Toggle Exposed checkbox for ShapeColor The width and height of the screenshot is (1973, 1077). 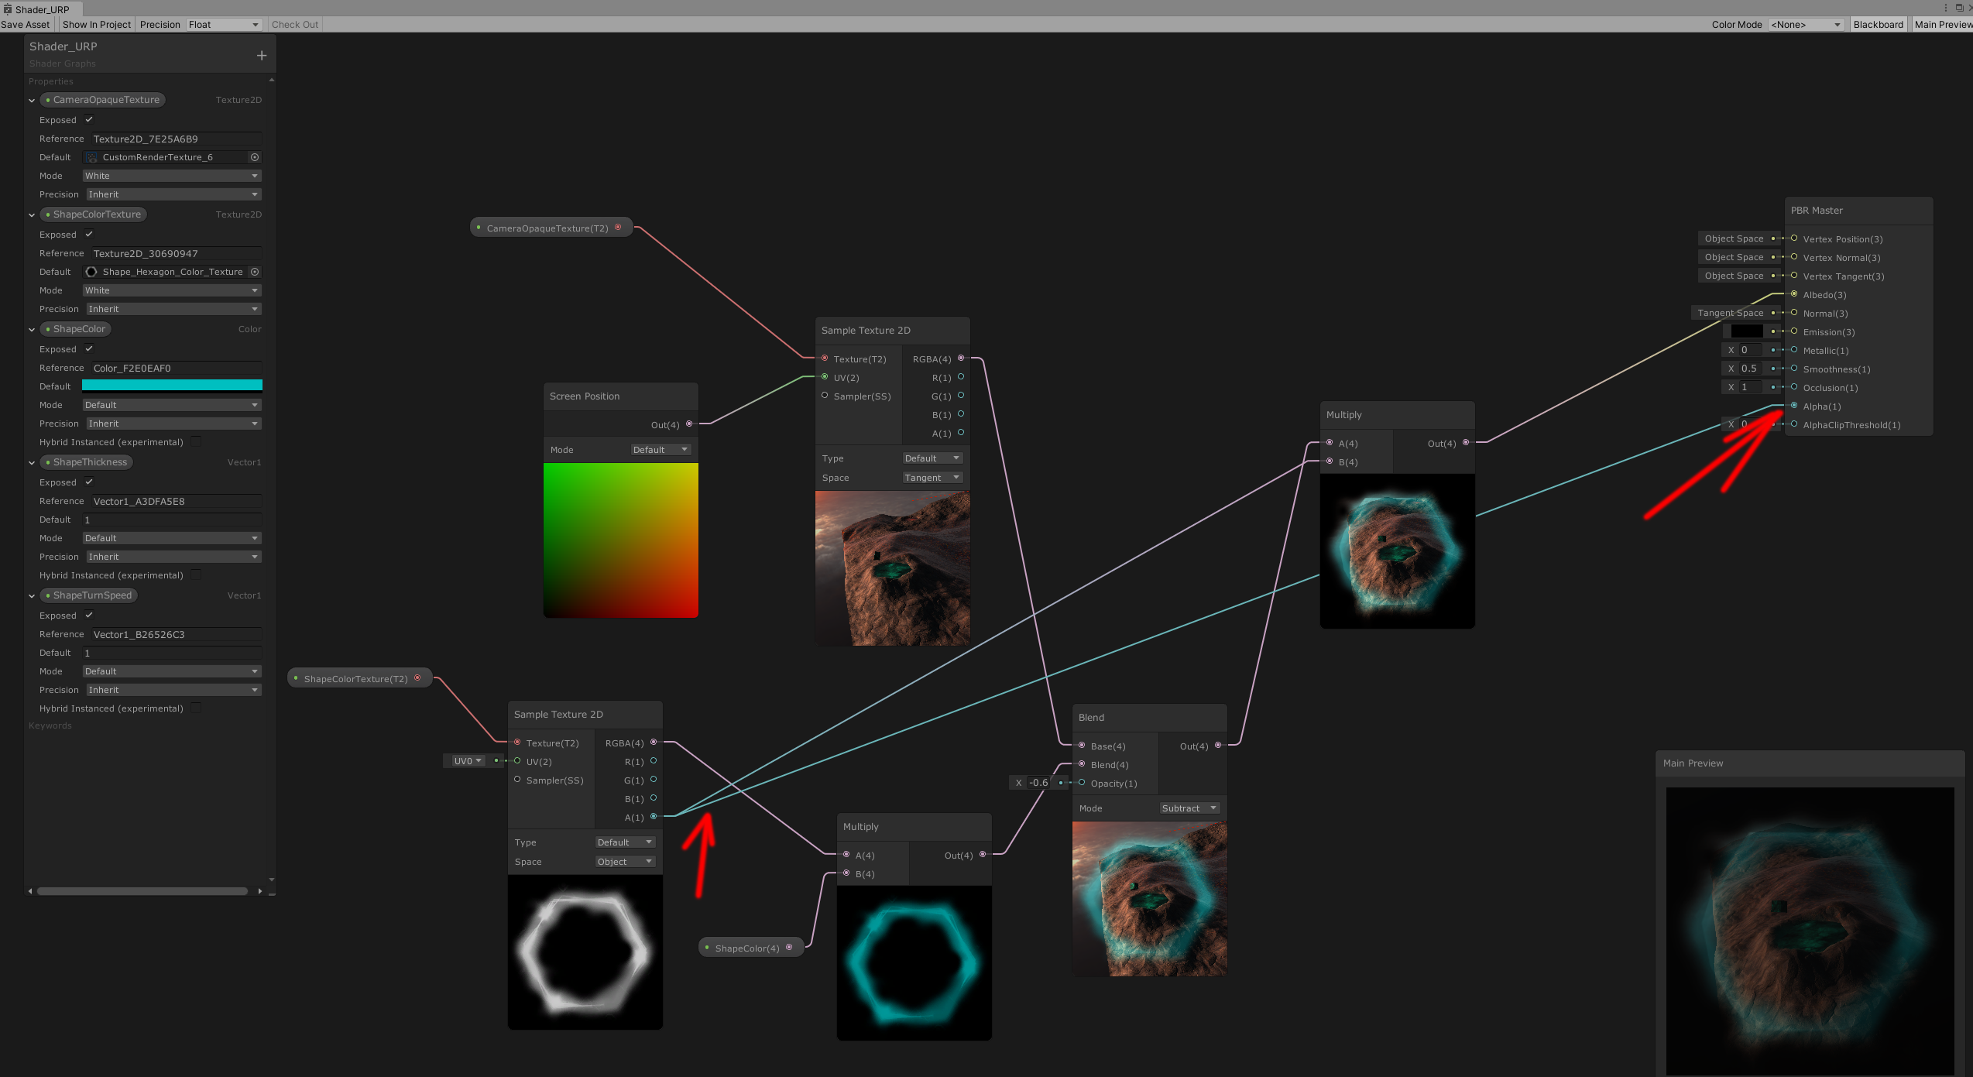(89, 348)
